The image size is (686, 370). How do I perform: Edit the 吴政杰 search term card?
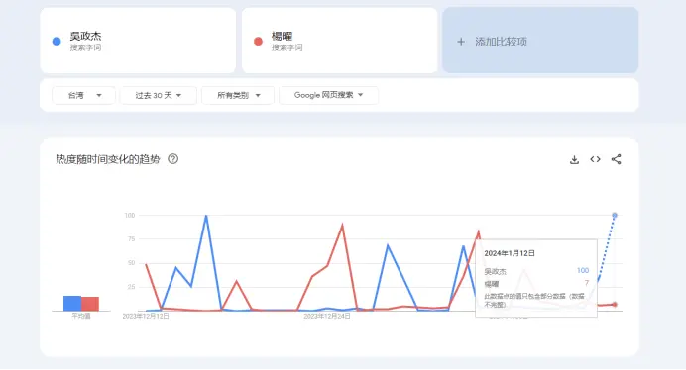[x=138, y=41]
